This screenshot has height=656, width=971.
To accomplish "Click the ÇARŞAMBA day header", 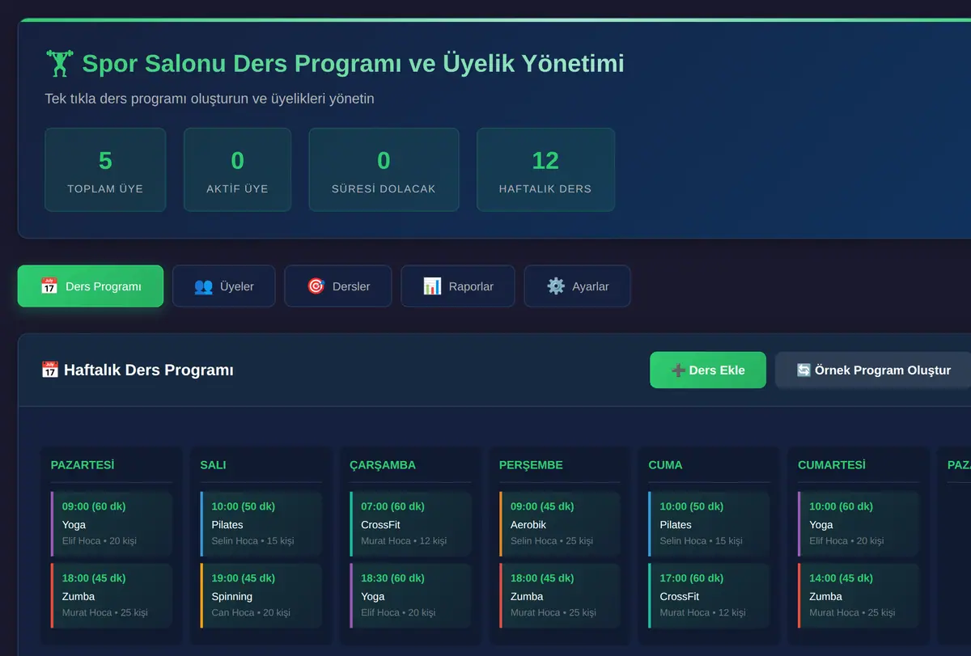I will coord(383,465).
